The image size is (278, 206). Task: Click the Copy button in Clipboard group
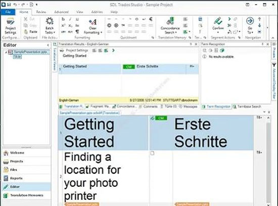point(30,26)
